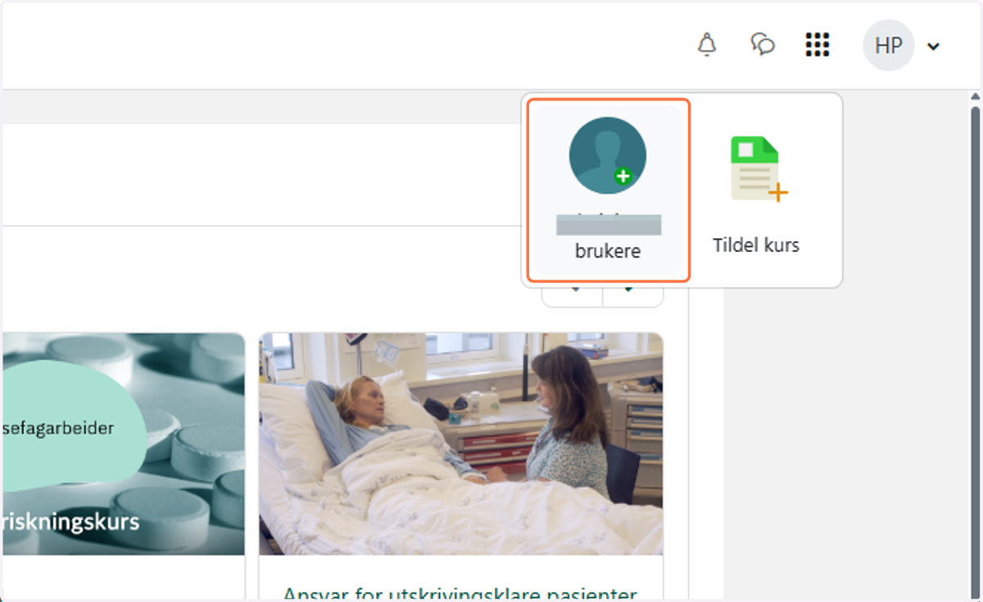Open the patient bedside course thumbnail
The height and width of the screenshot is (602, 983).
[x=461, y=444]
